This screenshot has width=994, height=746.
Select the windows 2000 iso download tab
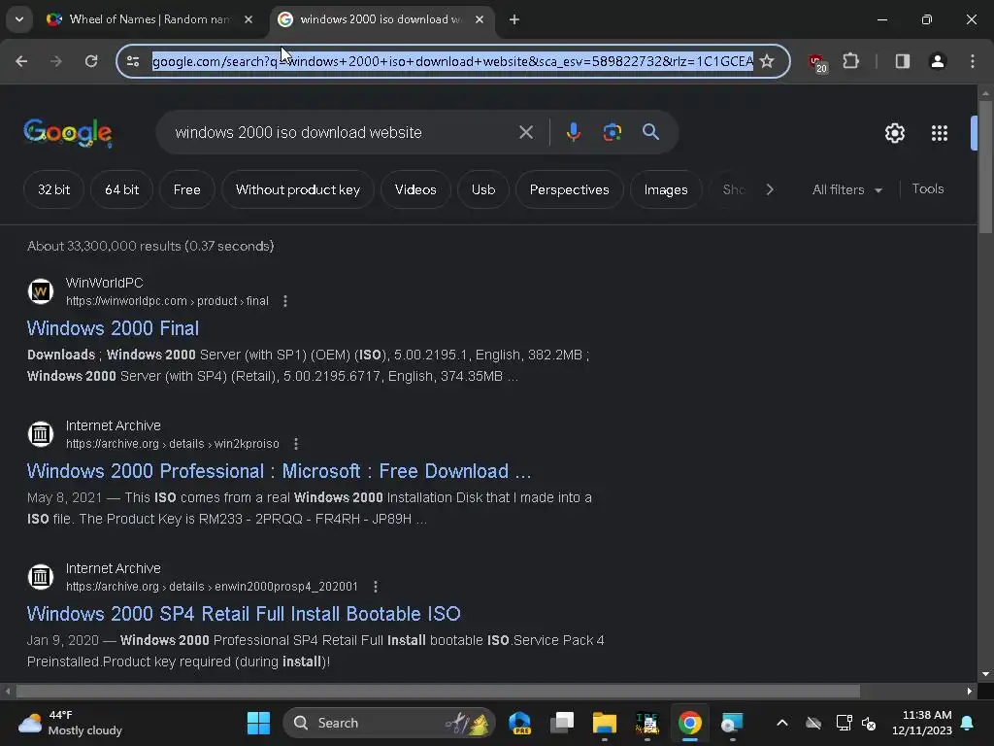(381, 19)
